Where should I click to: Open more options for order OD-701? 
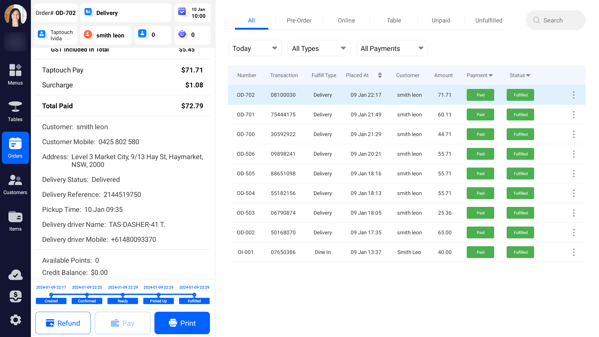click(x=574, y=115)
